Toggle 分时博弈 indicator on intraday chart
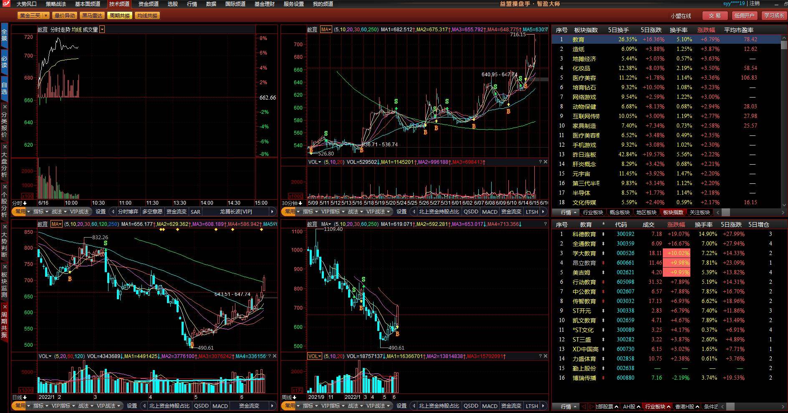Image resolution: width=788 pixels, height=413 pixels. 128,212
